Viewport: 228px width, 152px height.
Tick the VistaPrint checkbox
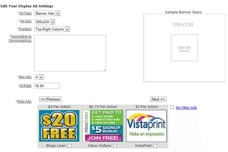click(x=155, y=146)
